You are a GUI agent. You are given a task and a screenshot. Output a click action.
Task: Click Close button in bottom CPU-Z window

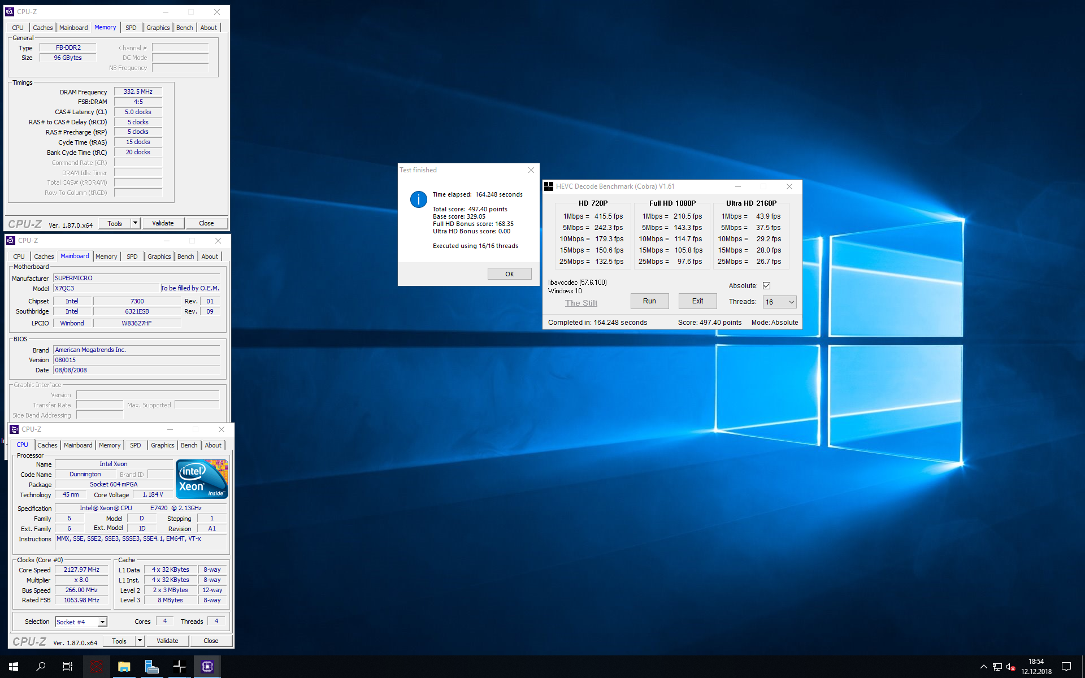click(211, 641)
